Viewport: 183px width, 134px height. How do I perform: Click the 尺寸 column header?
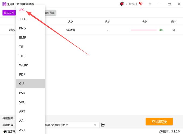(x=107, y=21)
